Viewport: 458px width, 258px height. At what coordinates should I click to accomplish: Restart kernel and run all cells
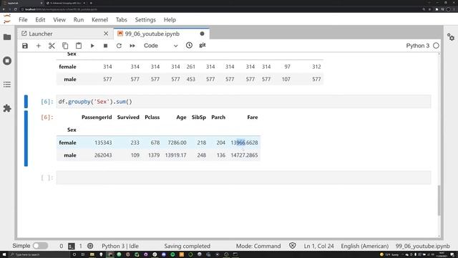click(132, 46)
